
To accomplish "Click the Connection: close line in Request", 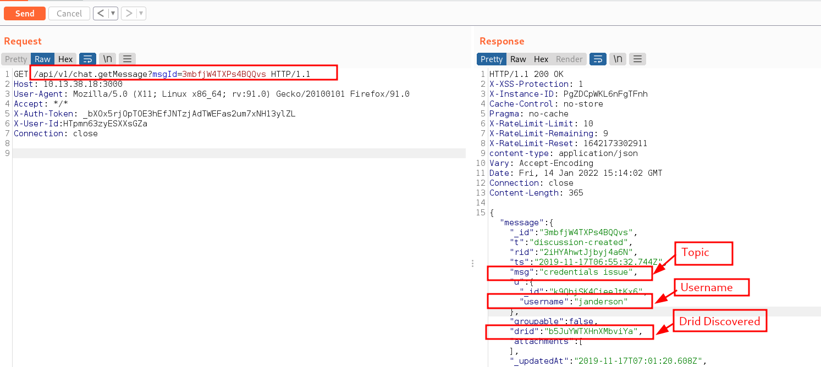I will point(56,134).
